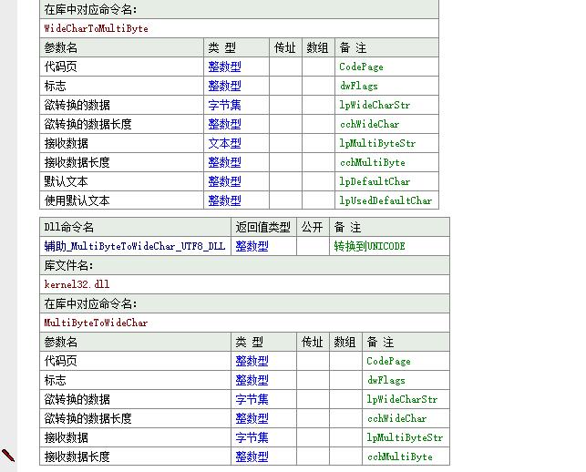Click 数组 header of the WideCharToMultiByte table

[317, 47]
